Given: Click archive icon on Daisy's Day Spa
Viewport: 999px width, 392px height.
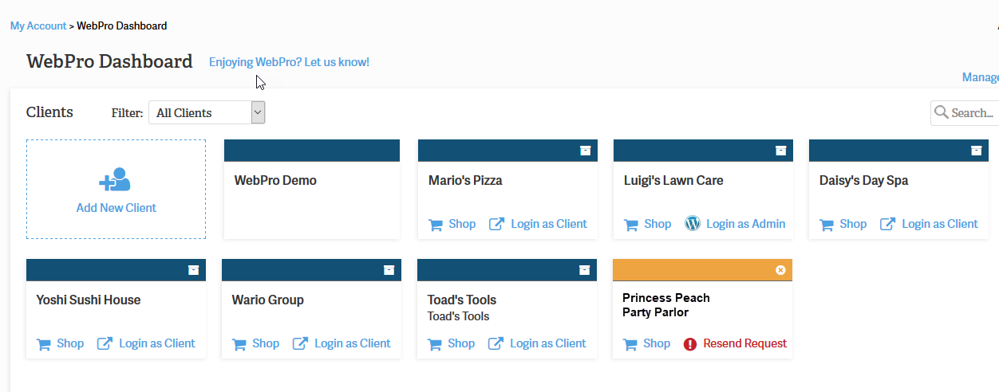Looking at the screenshot, I should [976, 151].
